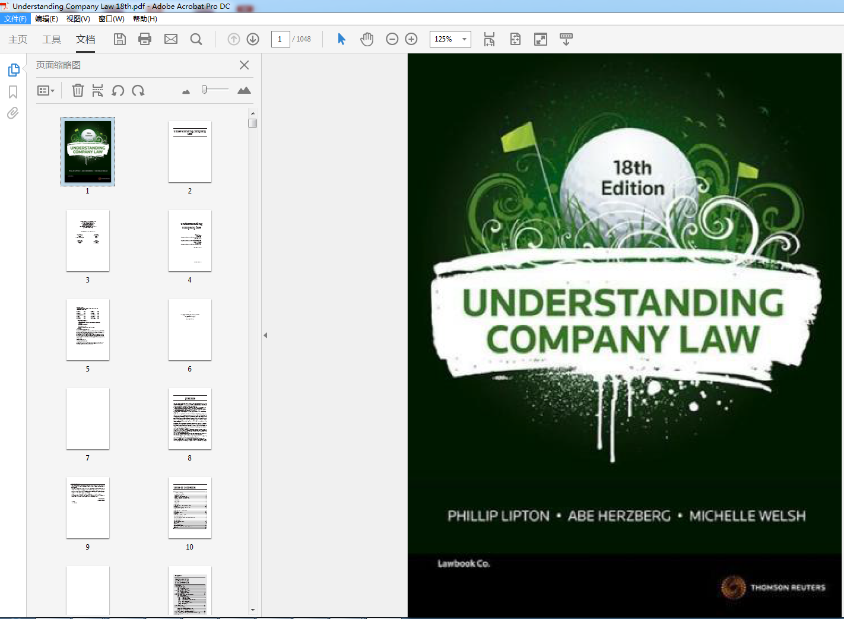Select the Hand pan tool
Viewport: 844px width, 619px height.
[367, 39]
